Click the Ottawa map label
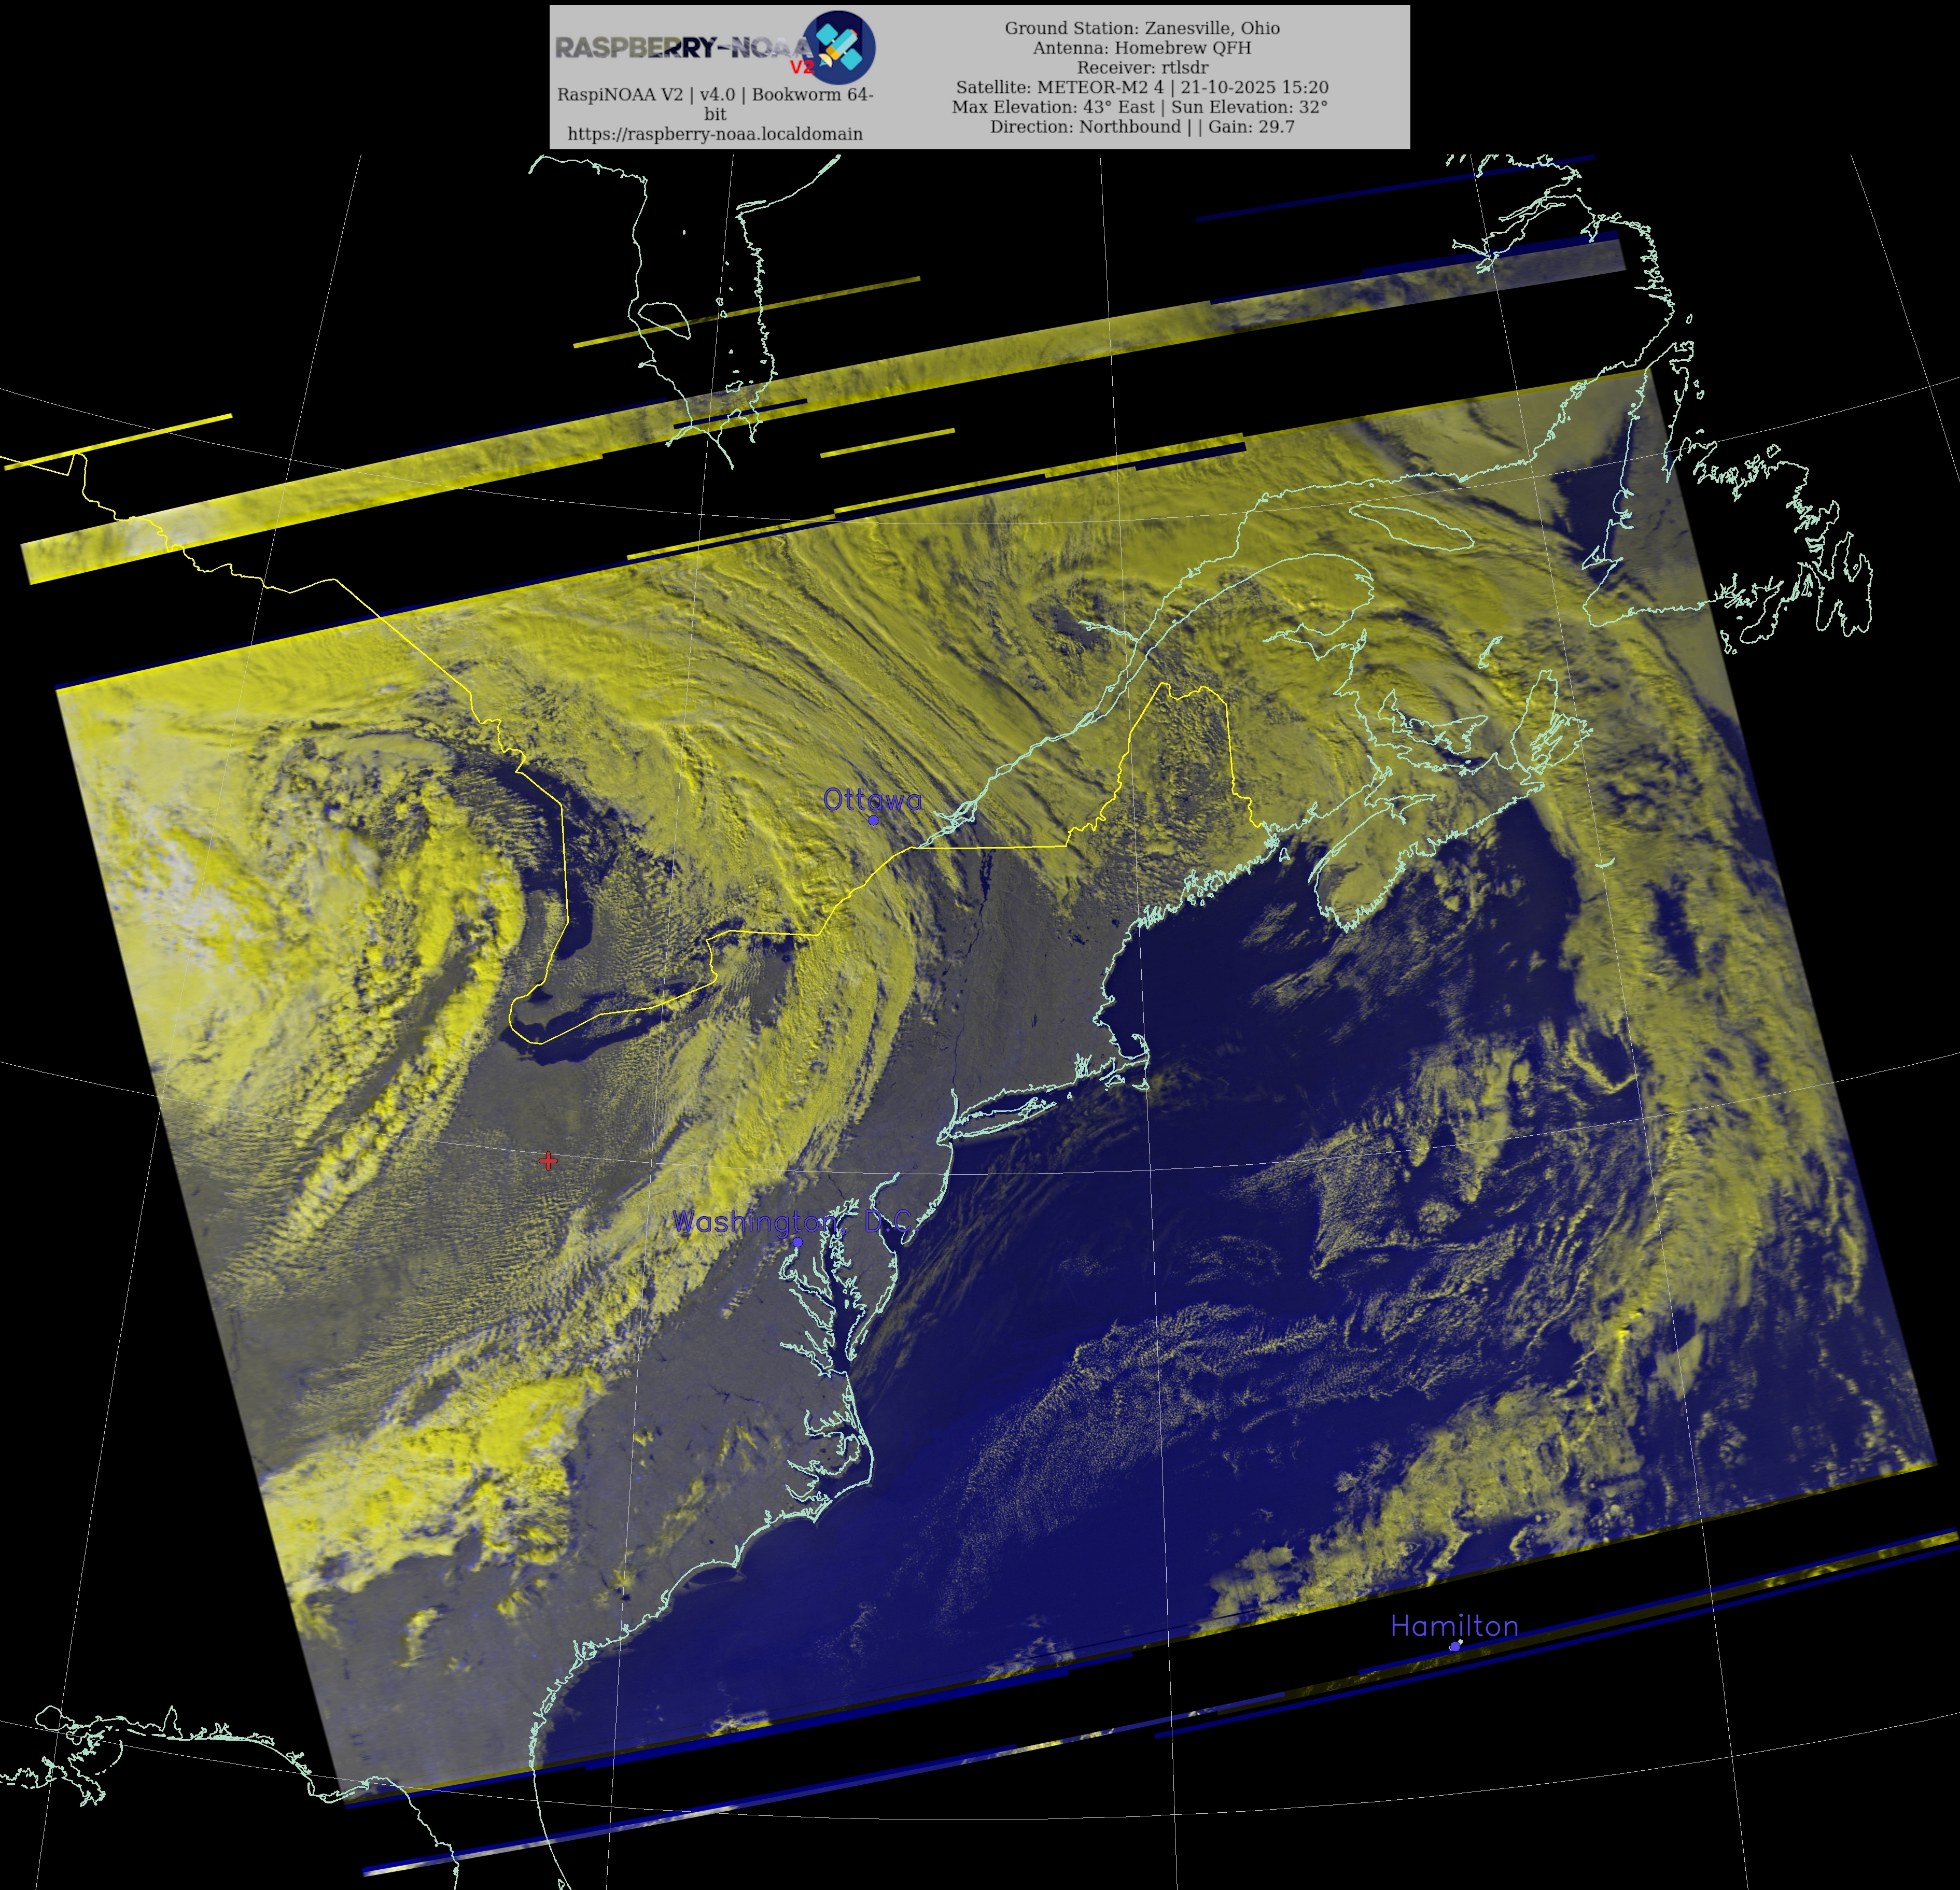Image resolution: width=1960 pixels, height=1890 pixels. pyautogui.click(x=872, y=799)
